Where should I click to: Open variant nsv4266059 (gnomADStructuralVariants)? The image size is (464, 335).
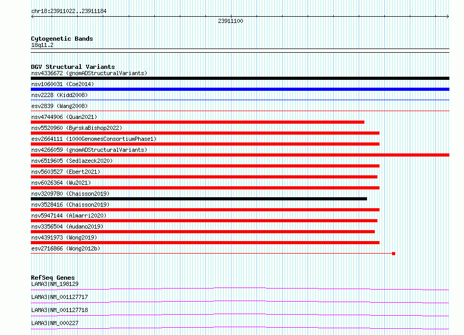89,150
